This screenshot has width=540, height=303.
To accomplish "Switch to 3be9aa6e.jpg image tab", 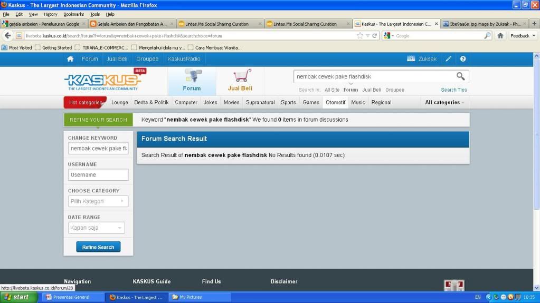I will [x=484, y=24].
